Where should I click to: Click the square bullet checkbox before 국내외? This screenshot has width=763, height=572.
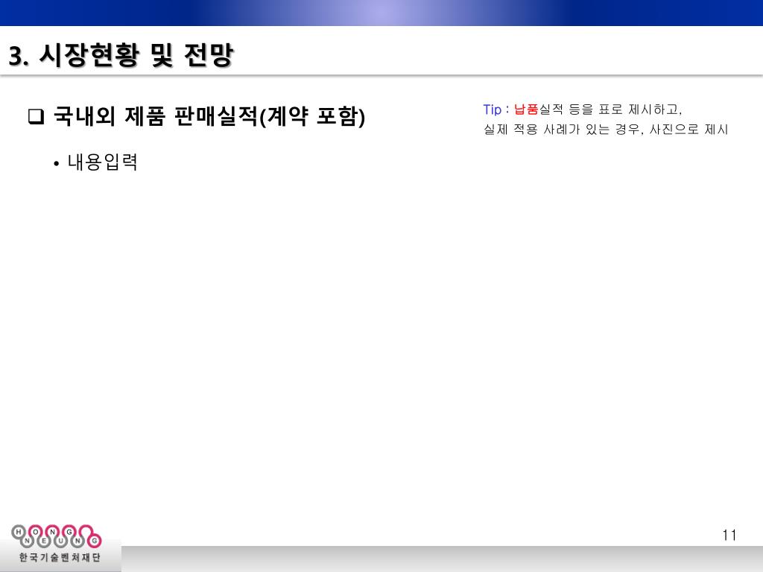[x=36, y=117]
